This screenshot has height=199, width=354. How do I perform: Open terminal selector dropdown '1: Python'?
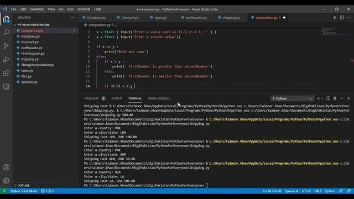[292, 98]
